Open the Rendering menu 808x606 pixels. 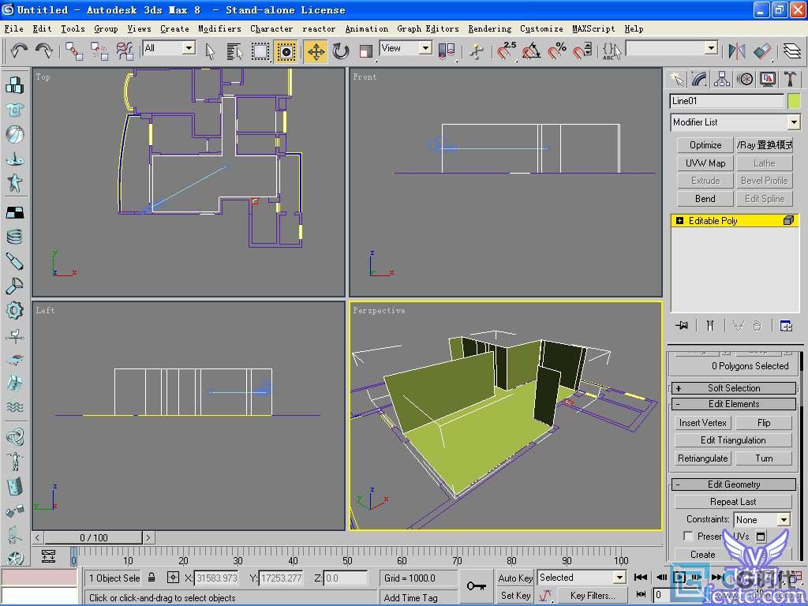click(489, 29)
